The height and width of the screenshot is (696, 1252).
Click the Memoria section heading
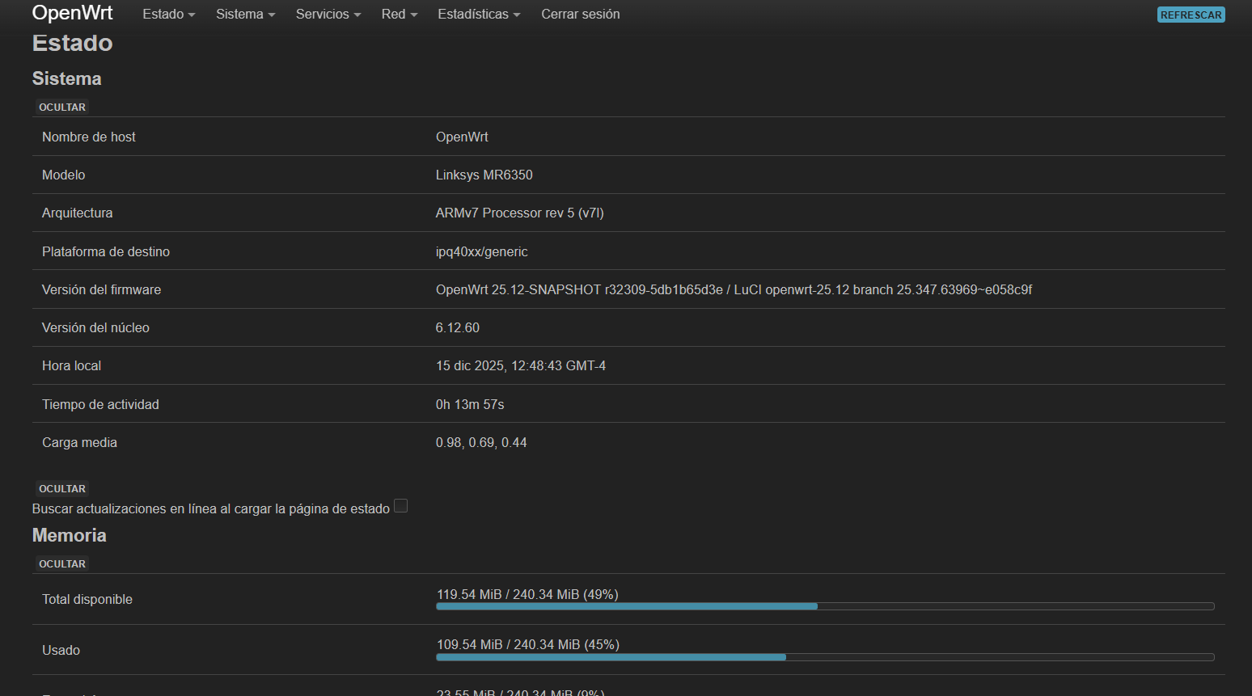click(x=69, y=535)
